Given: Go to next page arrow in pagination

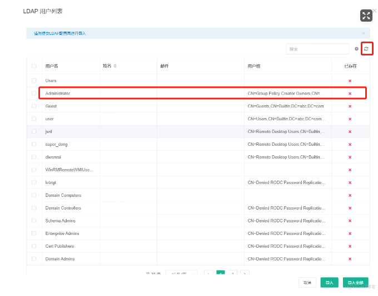Looking at the screenshot, I should click(x=245, y=273).
